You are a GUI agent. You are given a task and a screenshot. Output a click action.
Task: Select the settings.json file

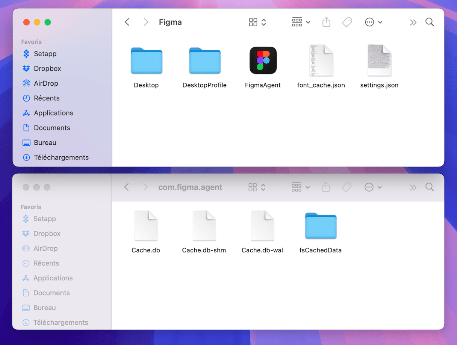pyautogui.click(x=379, y=61)
